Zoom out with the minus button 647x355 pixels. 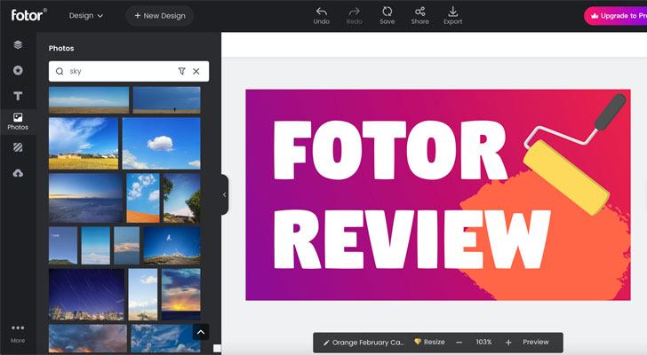459,343
